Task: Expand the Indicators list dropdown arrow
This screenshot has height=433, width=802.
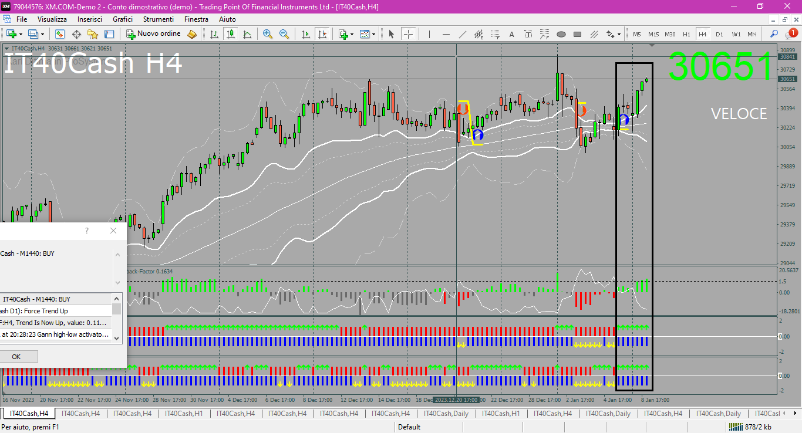Action: 352,34
